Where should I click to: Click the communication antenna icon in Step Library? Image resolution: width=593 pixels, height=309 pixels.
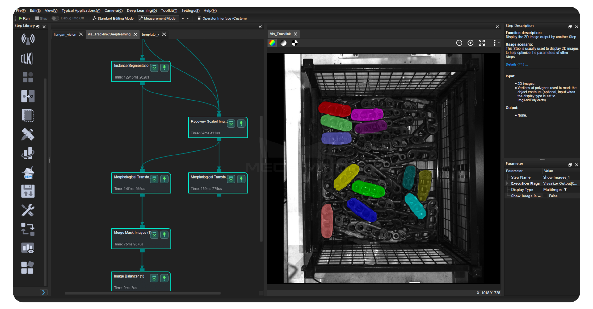pyautogui.click(x=28, y=39)
